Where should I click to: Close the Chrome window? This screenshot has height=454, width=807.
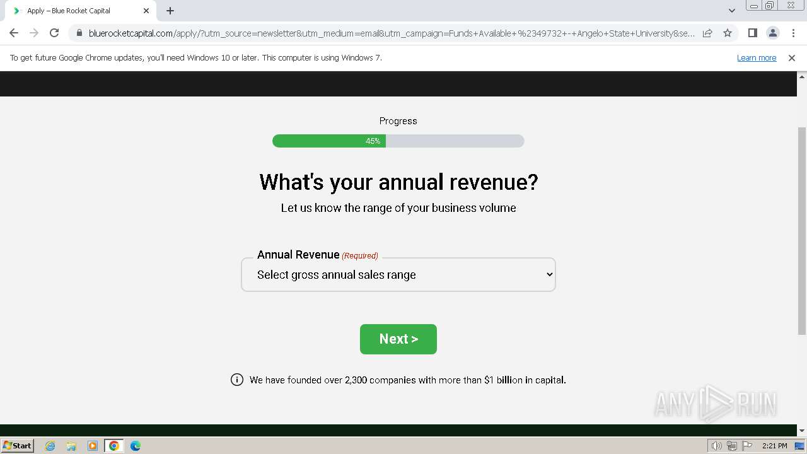click(791, 6)
